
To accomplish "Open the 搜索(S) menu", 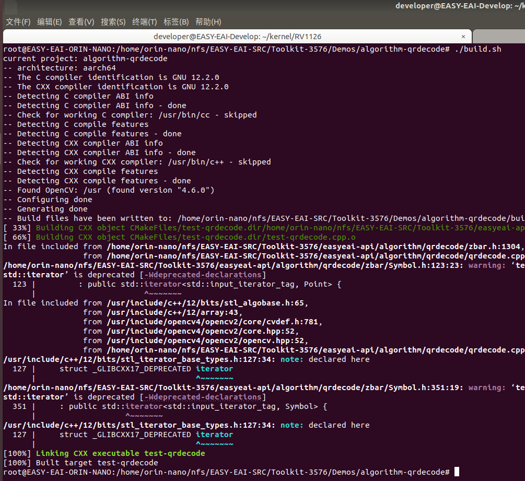I will coord(113,22).
